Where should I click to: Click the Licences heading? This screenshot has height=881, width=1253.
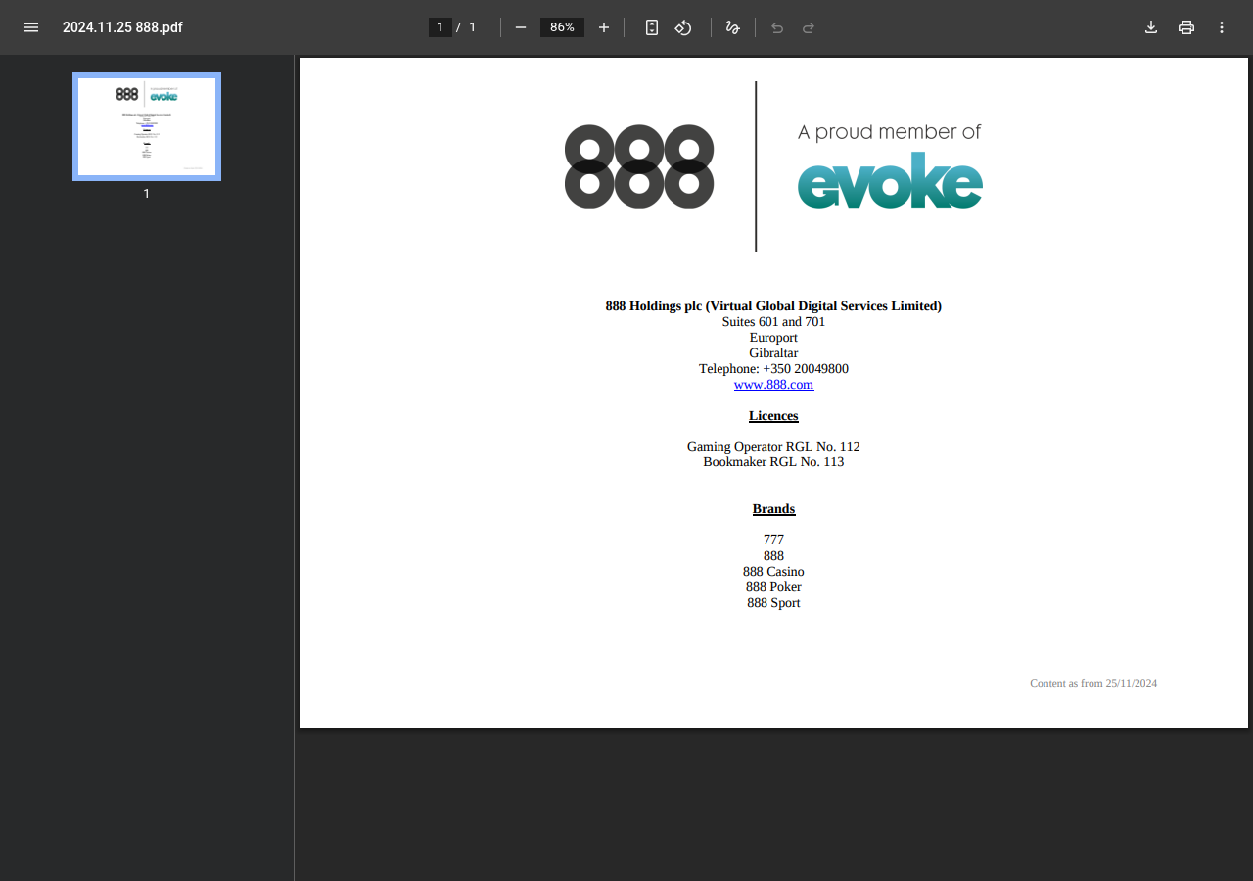773,416
